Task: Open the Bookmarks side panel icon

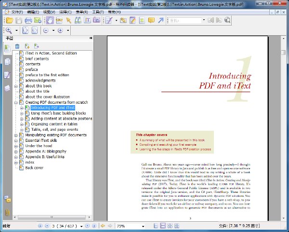Action: 7,48
